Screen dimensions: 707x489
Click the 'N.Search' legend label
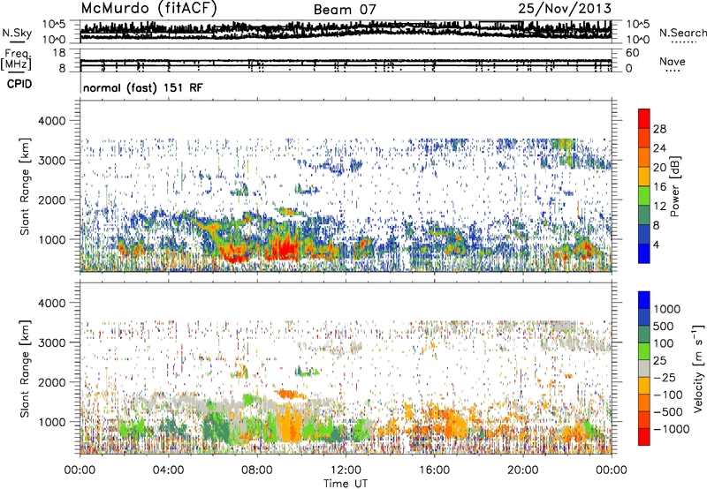pyautogui.click(x=682, y=33)
